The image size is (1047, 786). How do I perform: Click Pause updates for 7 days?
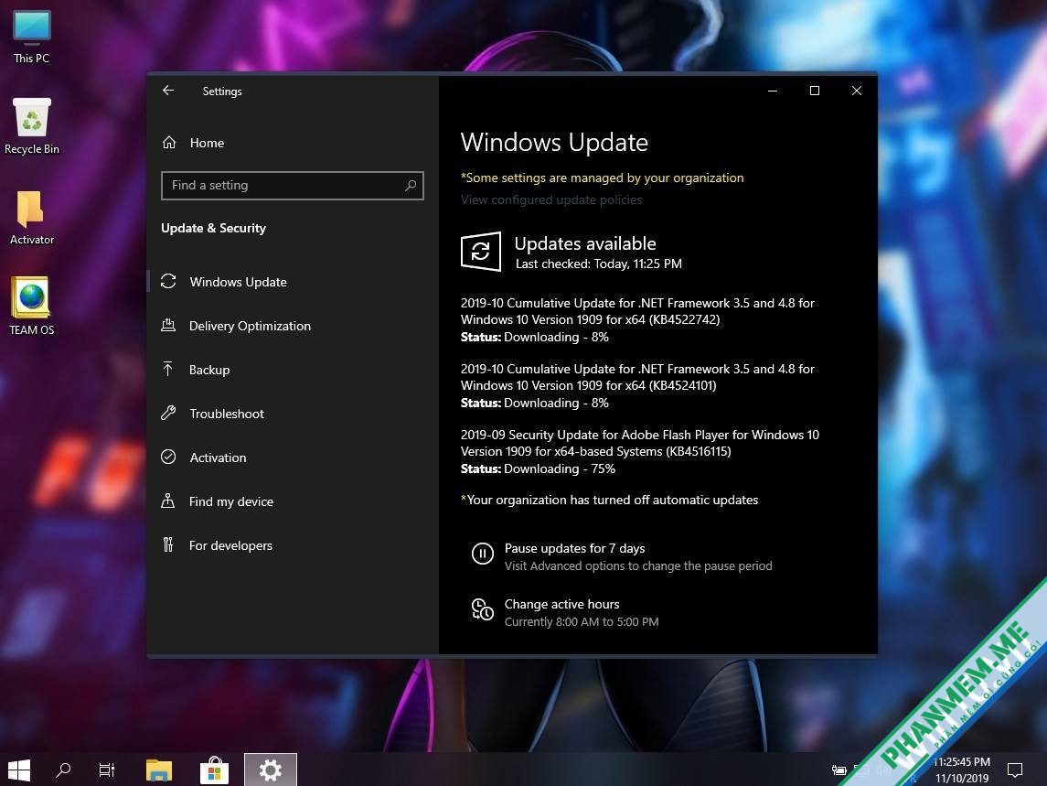574,549
